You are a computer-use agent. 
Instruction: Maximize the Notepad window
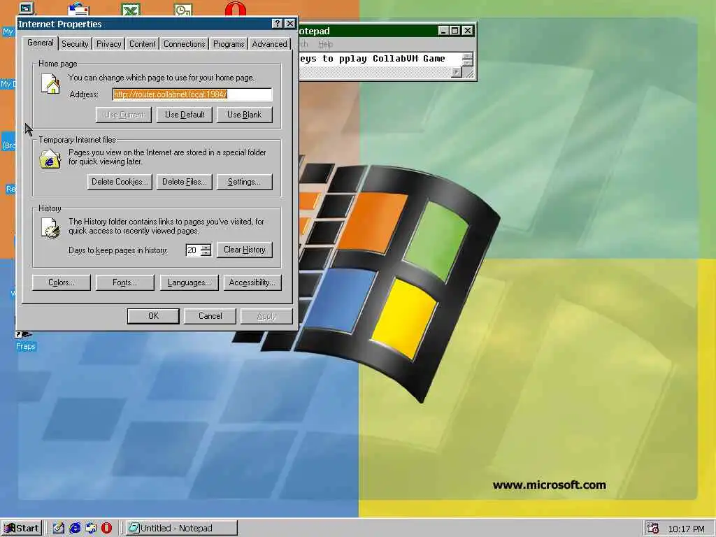(454, 31)
